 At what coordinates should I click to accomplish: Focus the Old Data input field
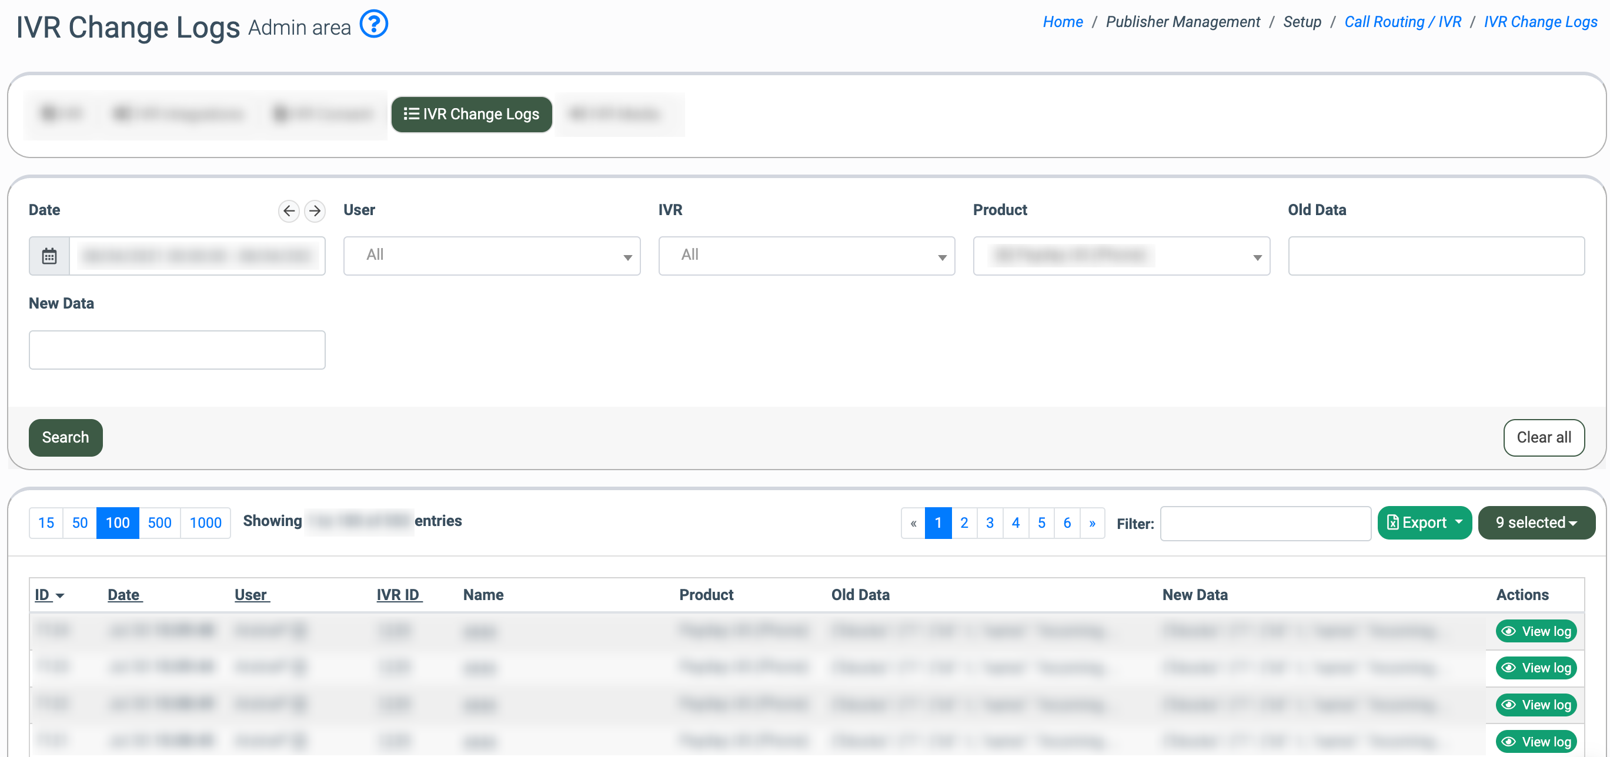click(x=1435, y=256)
